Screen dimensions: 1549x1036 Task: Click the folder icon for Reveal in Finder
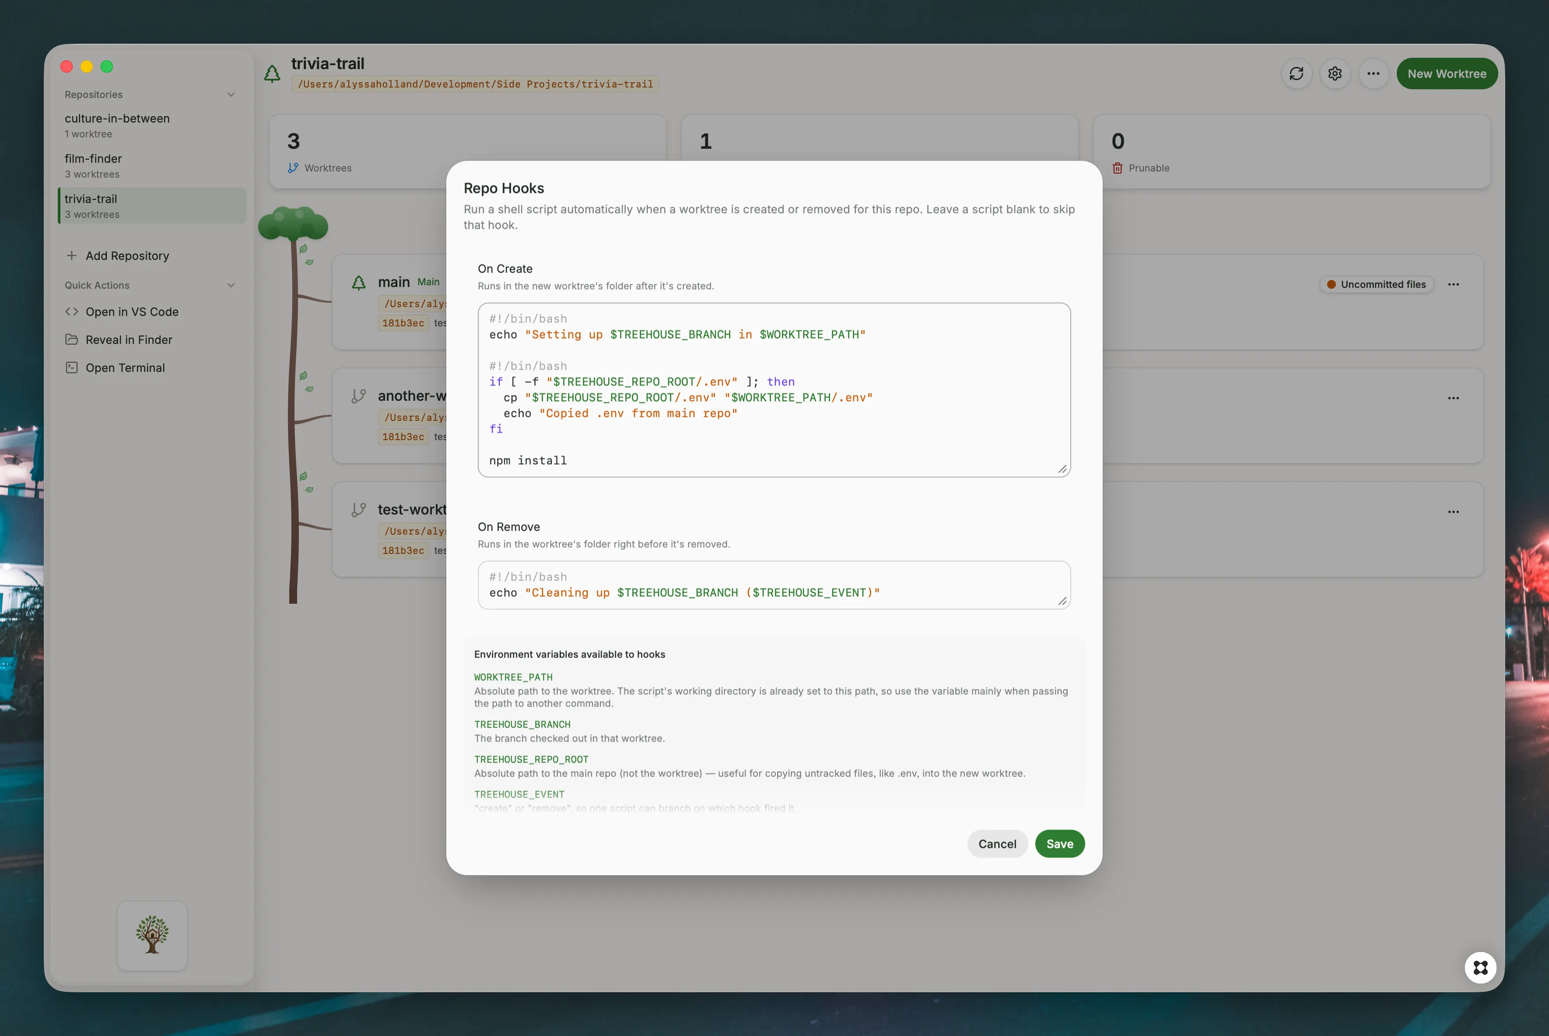tap(71, 339)
